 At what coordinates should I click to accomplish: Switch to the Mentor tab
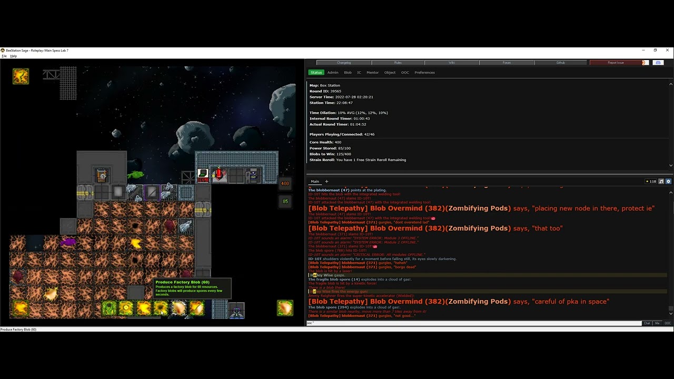(372, 73)
